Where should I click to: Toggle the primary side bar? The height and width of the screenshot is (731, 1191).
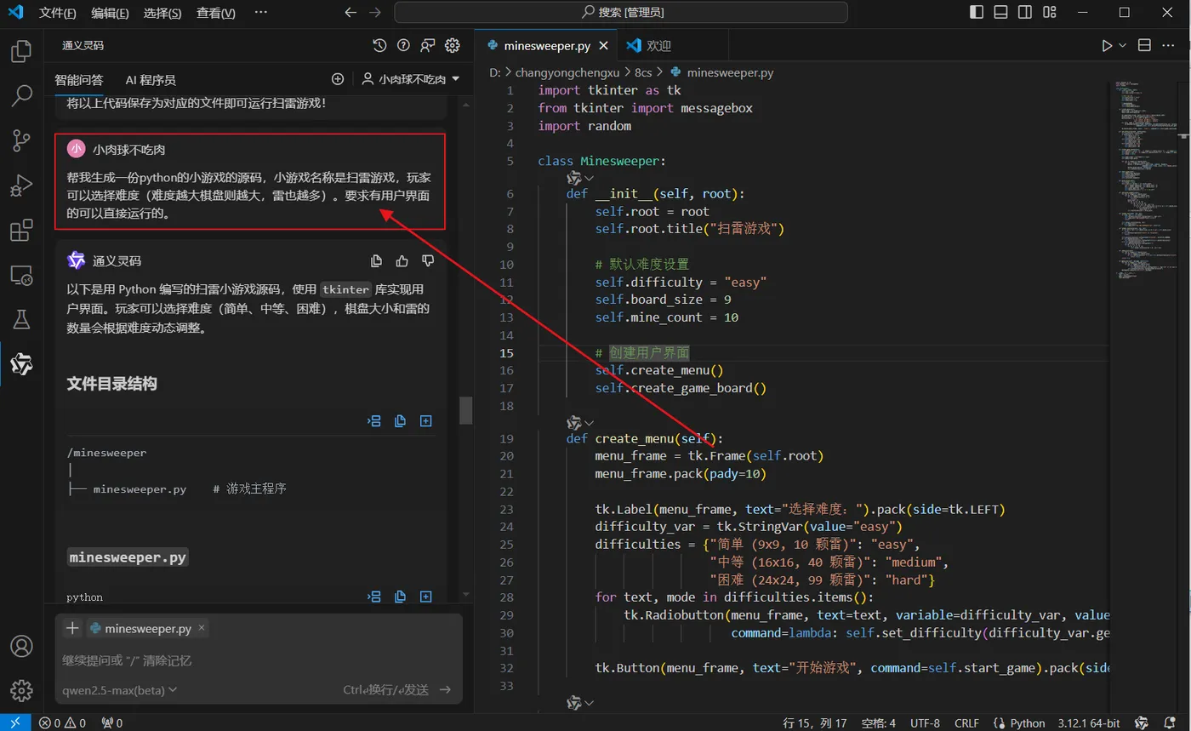(x=976, y=12)
